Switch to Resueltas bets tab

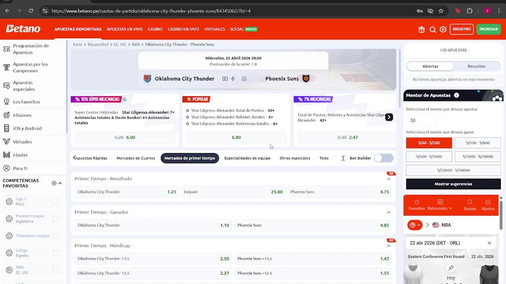pos(476,66)
